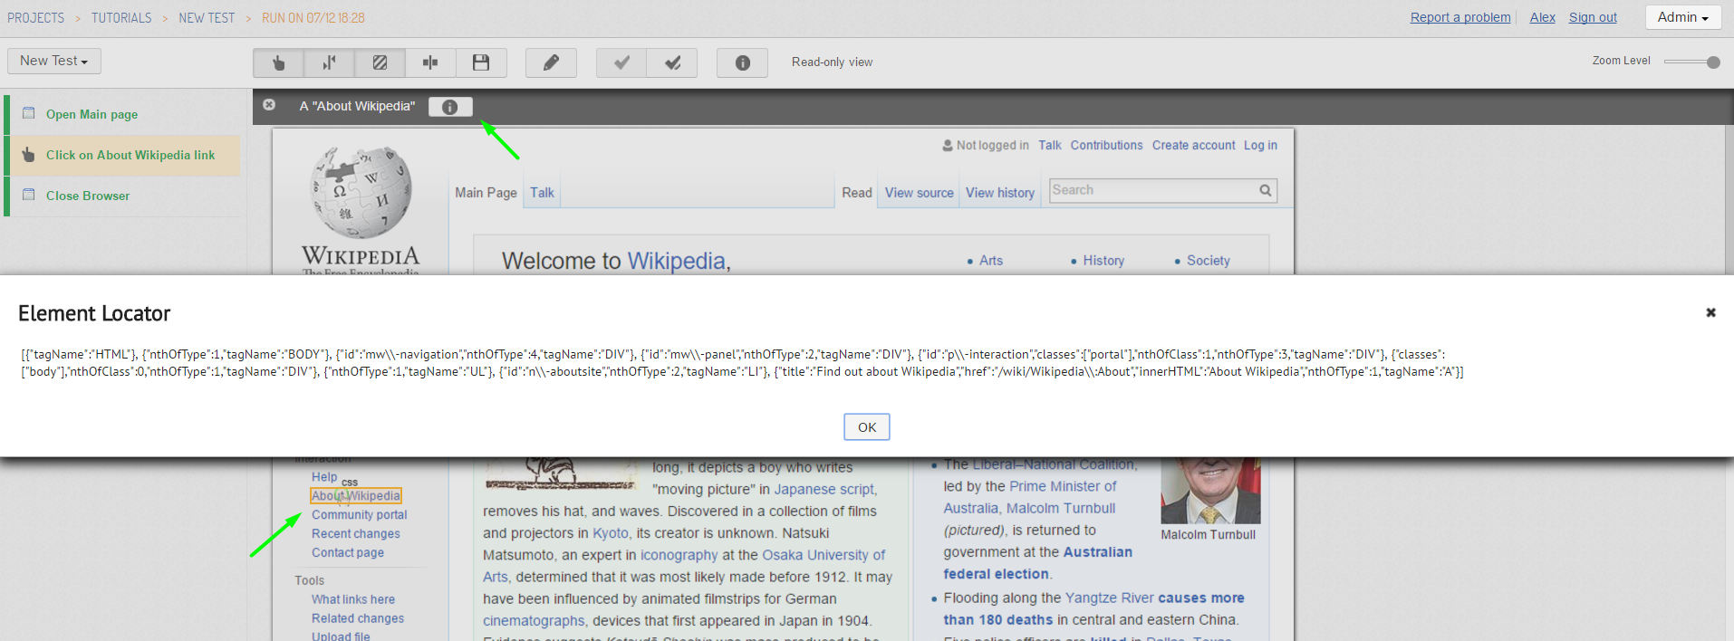Click Create account link
This screenshot has width=1734, height=641.
point(1193,145)
